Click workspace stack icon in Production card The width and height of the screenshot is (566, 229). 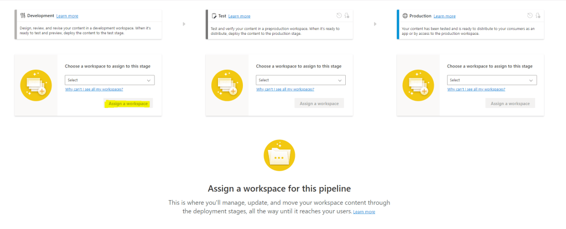[418, 85]
